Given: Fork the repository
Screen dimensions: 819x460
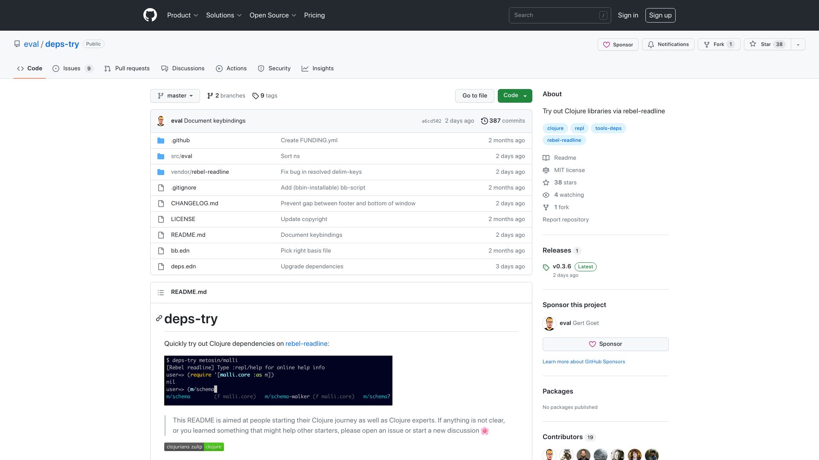Looking at the screenshot, I should pos(719,44).
